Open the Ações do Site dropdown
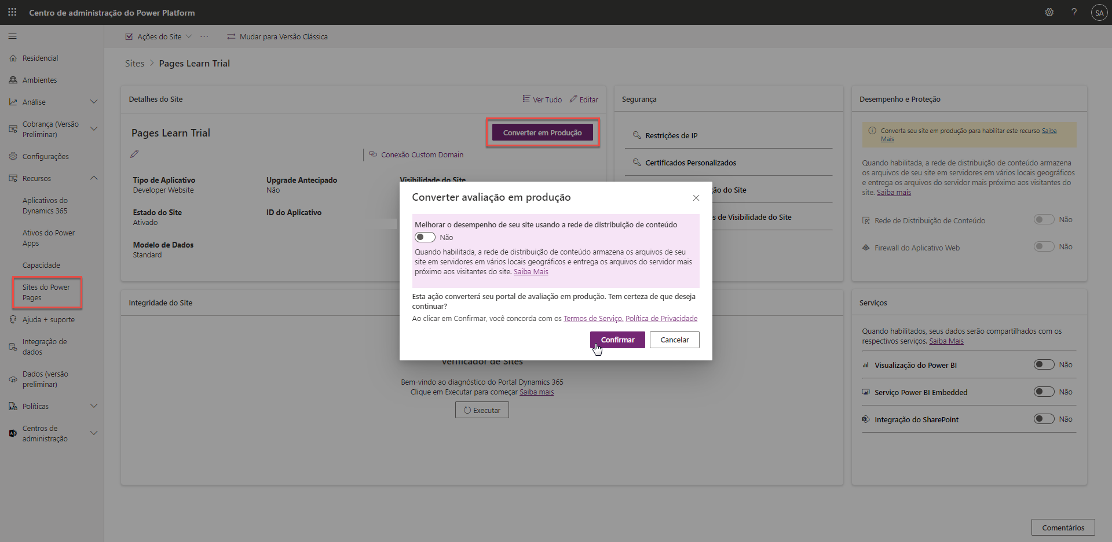The height and width of the screenshot is (542, 1112). [158, 36]
